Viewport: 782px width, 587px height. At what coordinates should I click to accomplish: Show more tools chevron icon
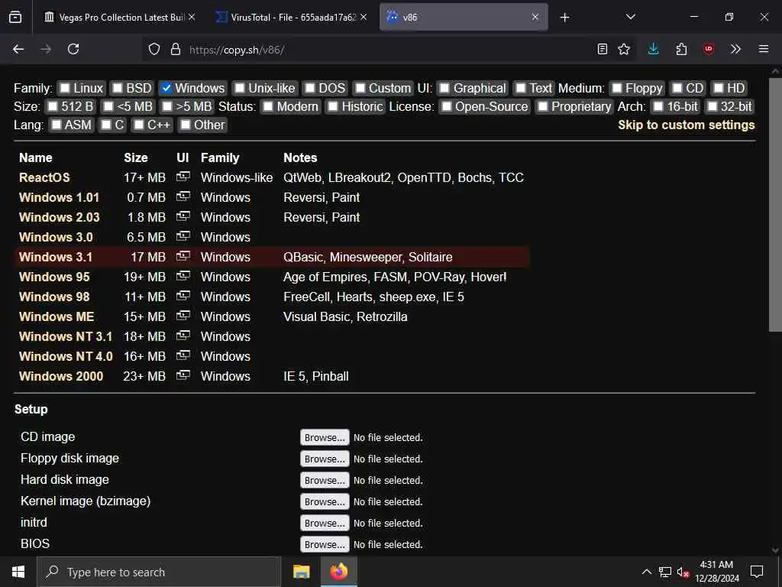pos(735,49)
